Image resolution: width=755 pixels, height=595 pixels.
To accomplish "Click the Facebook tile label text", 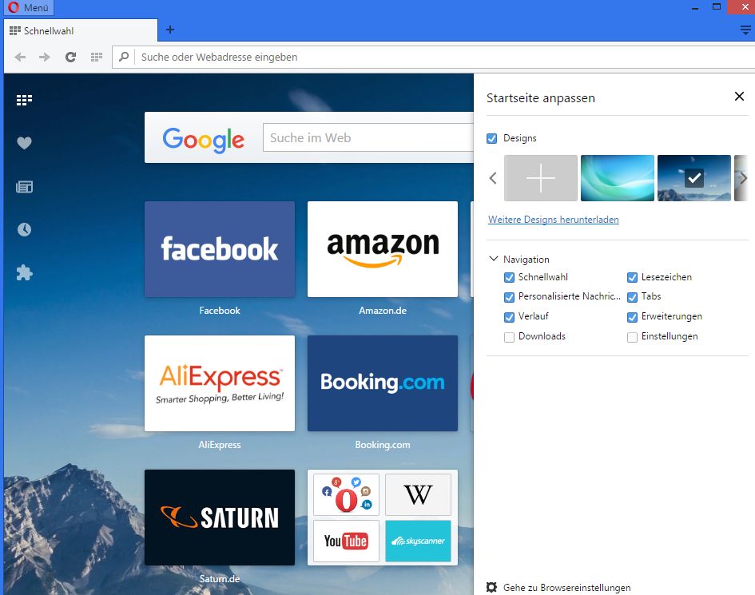I will pos(220,311).
